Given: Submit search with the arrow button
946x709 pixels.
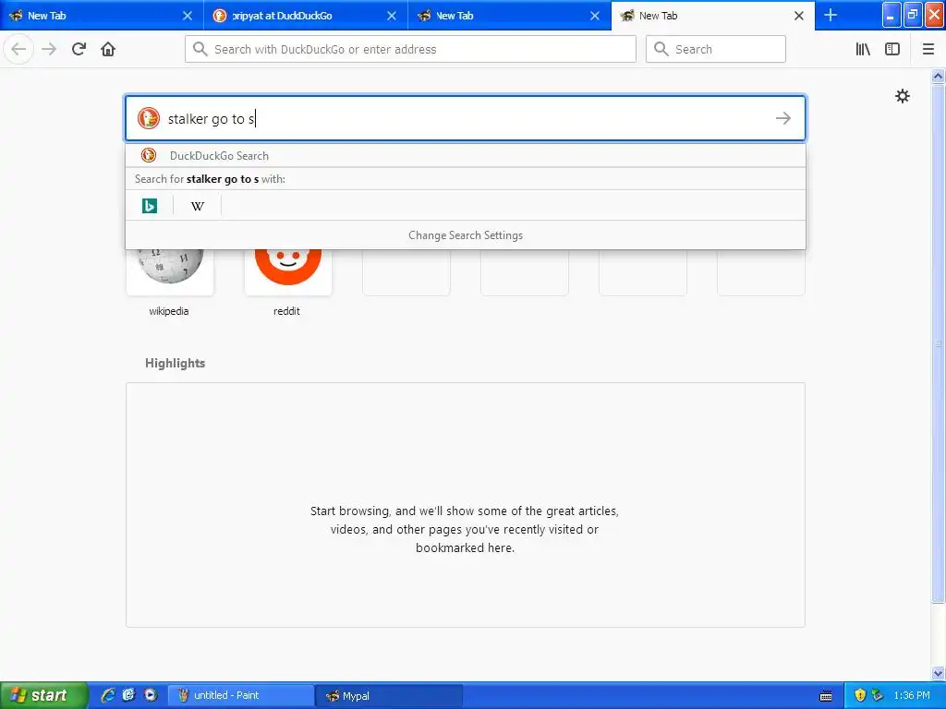Looking at the screenshot, I should pos(783,118).
